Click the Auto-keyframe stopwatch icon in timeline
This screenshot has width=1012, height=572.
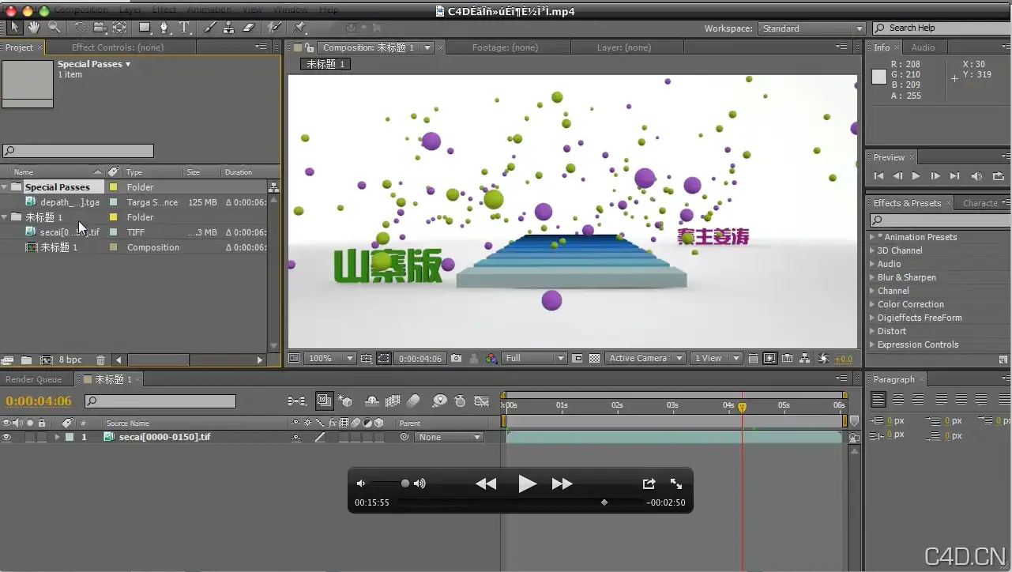[461, 401]
